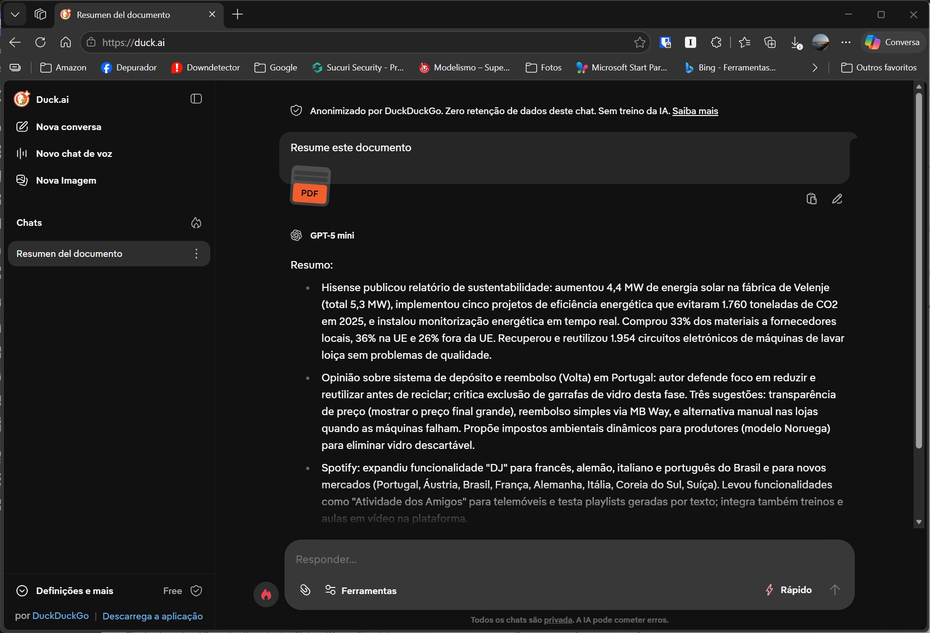Open the Copilot Conversa button
The width and height of the screenshot is (930, 633).
point(893,42)
